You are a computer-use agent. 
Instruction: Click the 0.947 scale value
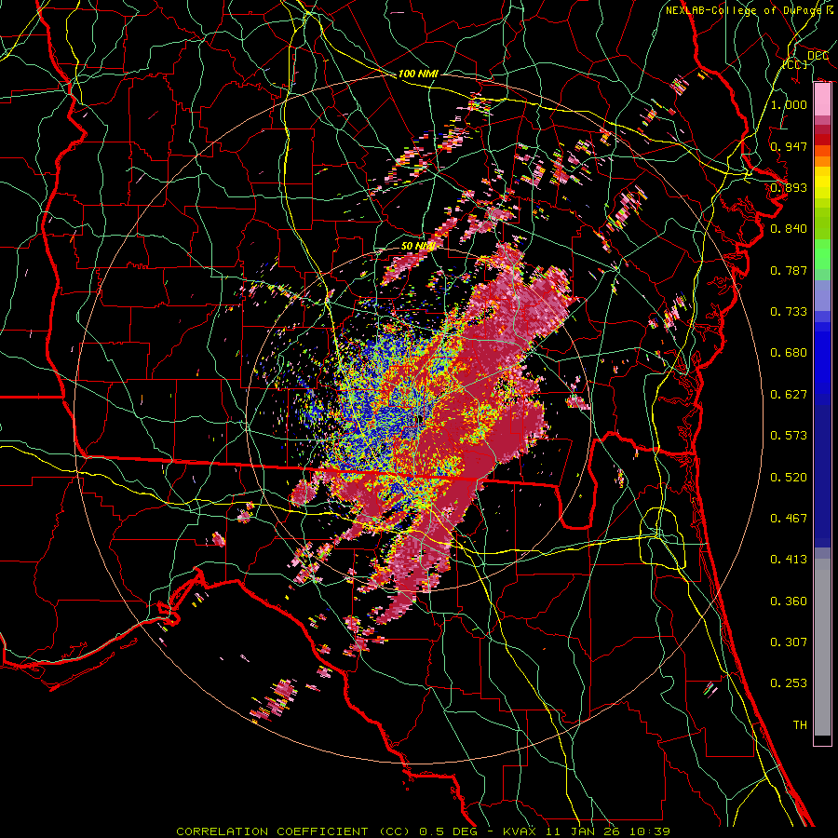[x=789, y=146]
